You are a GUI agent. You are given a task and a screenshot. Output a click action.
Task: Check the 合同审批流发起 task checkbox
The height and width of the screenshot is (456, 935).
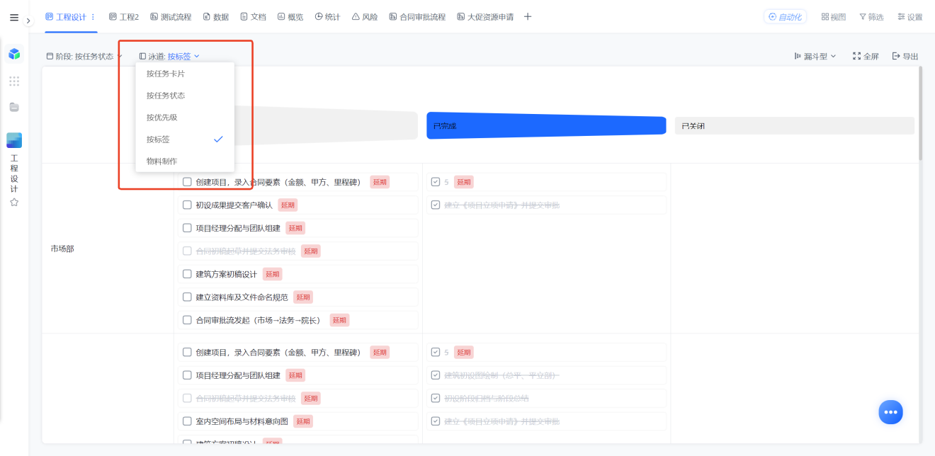(187, 320)
